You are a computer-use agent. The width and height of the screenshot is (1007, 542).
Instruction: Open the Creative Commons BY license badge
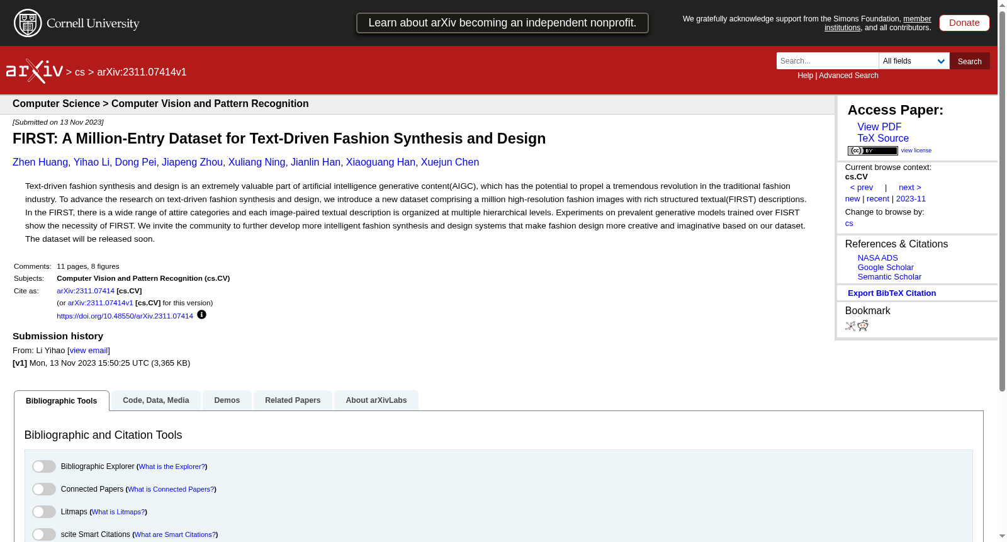(872, 150)
